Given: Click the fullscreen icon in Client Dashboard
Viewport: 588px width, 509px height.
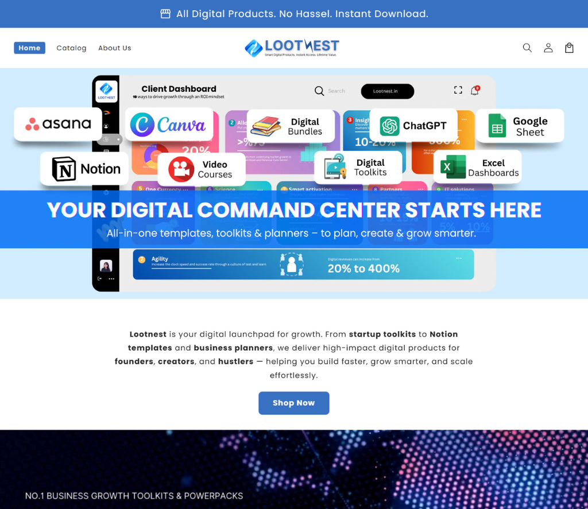Looking at the screenshot, I should 458,90.
